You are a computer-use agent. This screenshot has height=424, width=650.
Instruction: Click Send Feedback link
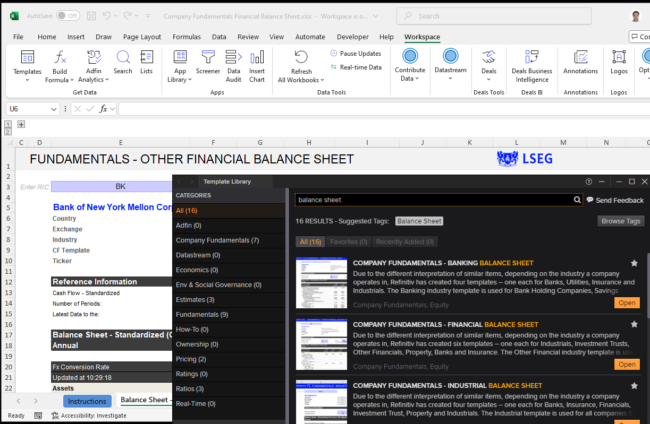615,200
